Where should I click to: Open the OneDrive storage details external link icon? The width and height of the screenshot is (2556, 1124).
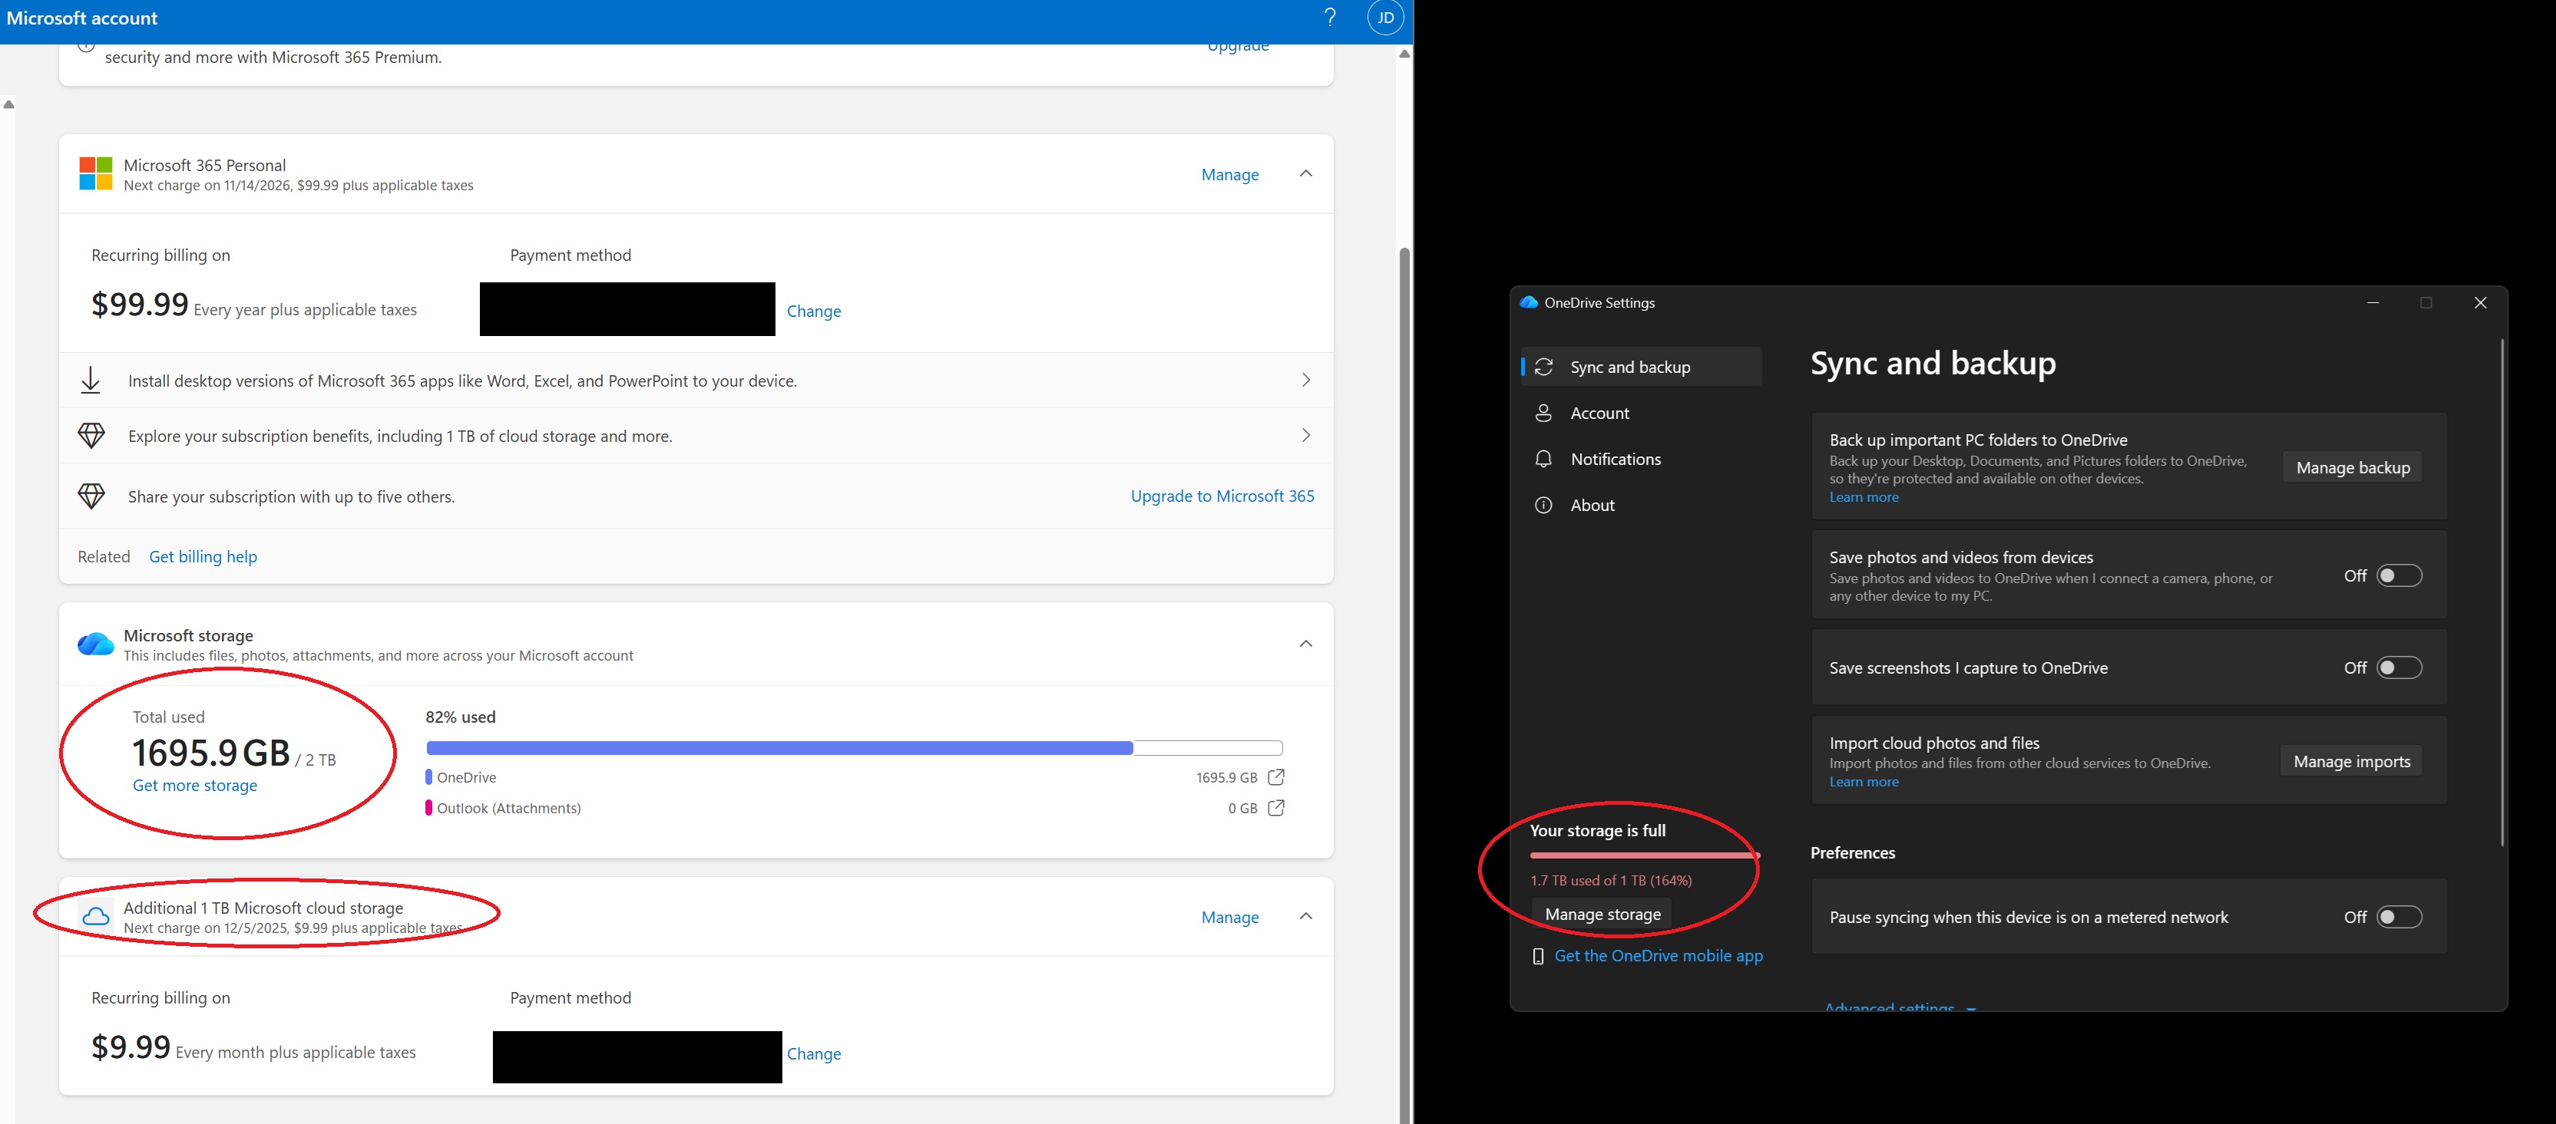point(1276,777)
